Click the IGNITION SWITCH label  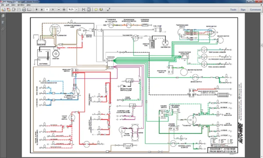pos(89,36)
